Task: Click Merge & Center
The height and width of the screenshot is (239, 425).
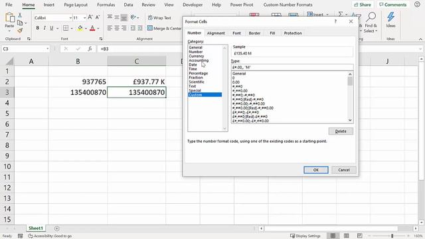Action: (164, 28)
